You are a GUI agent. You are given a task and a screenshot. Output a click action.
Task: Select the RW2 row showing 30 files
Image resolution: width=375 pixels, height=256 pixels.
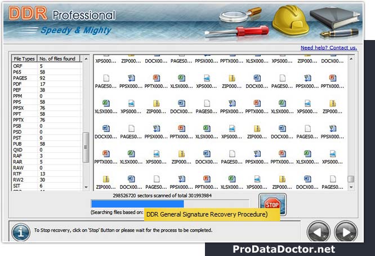pyautogui.click(x=46, y=180)
